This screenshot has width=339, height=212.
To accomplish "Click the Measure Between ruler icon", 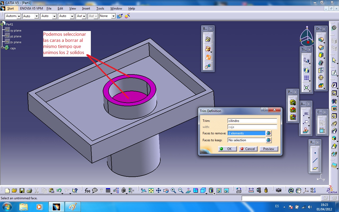I will point(251,190).
